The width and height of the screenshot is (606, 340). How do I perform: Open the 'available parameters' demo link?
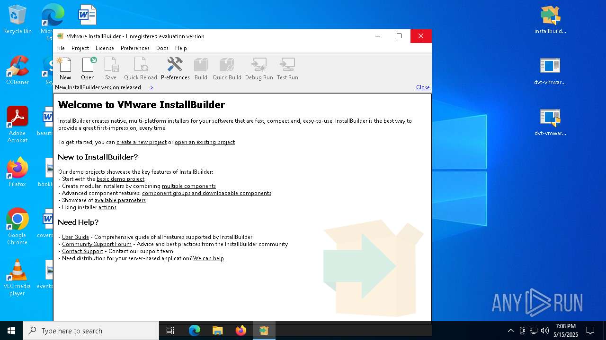[x=120, y=200]
